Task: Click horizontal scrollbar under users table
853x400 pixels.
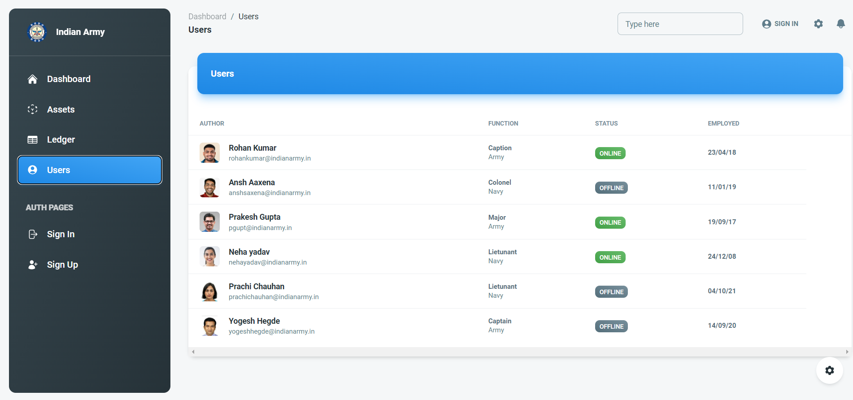Action: (x=520, y=352)
